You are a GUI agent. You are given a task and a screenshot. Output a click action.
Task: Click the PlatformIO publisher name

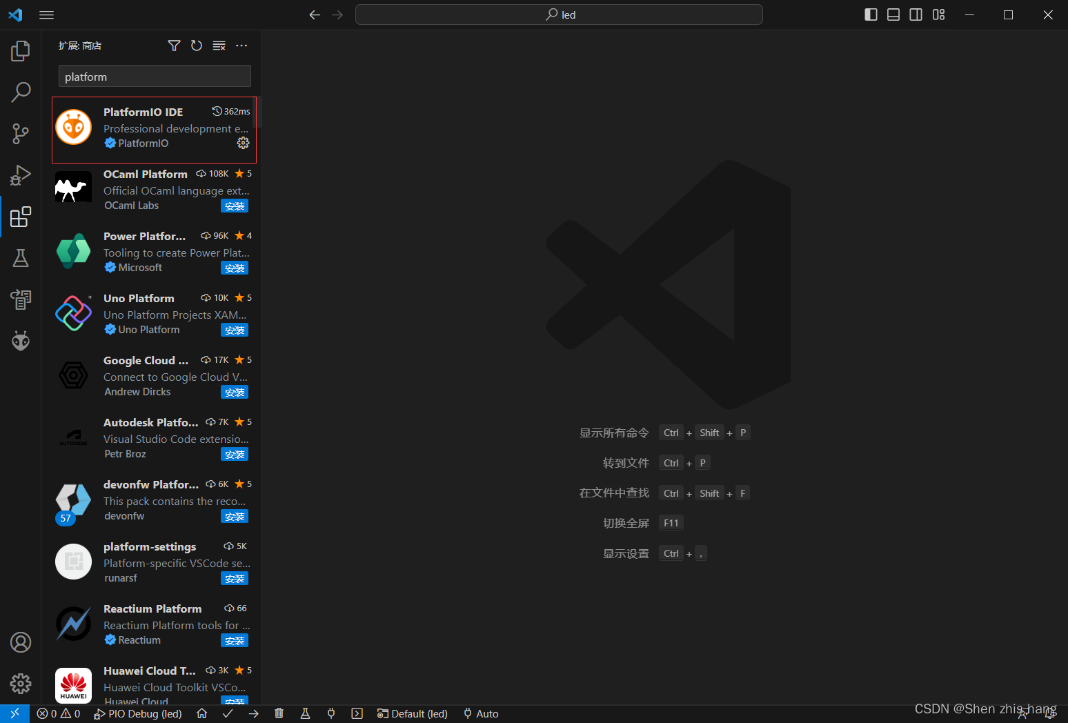point(143,143)
